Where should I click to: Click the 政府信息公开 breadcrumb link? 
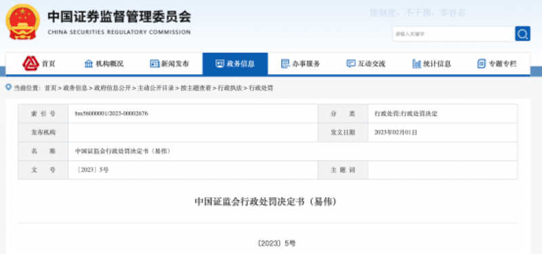tap(112, 88)
